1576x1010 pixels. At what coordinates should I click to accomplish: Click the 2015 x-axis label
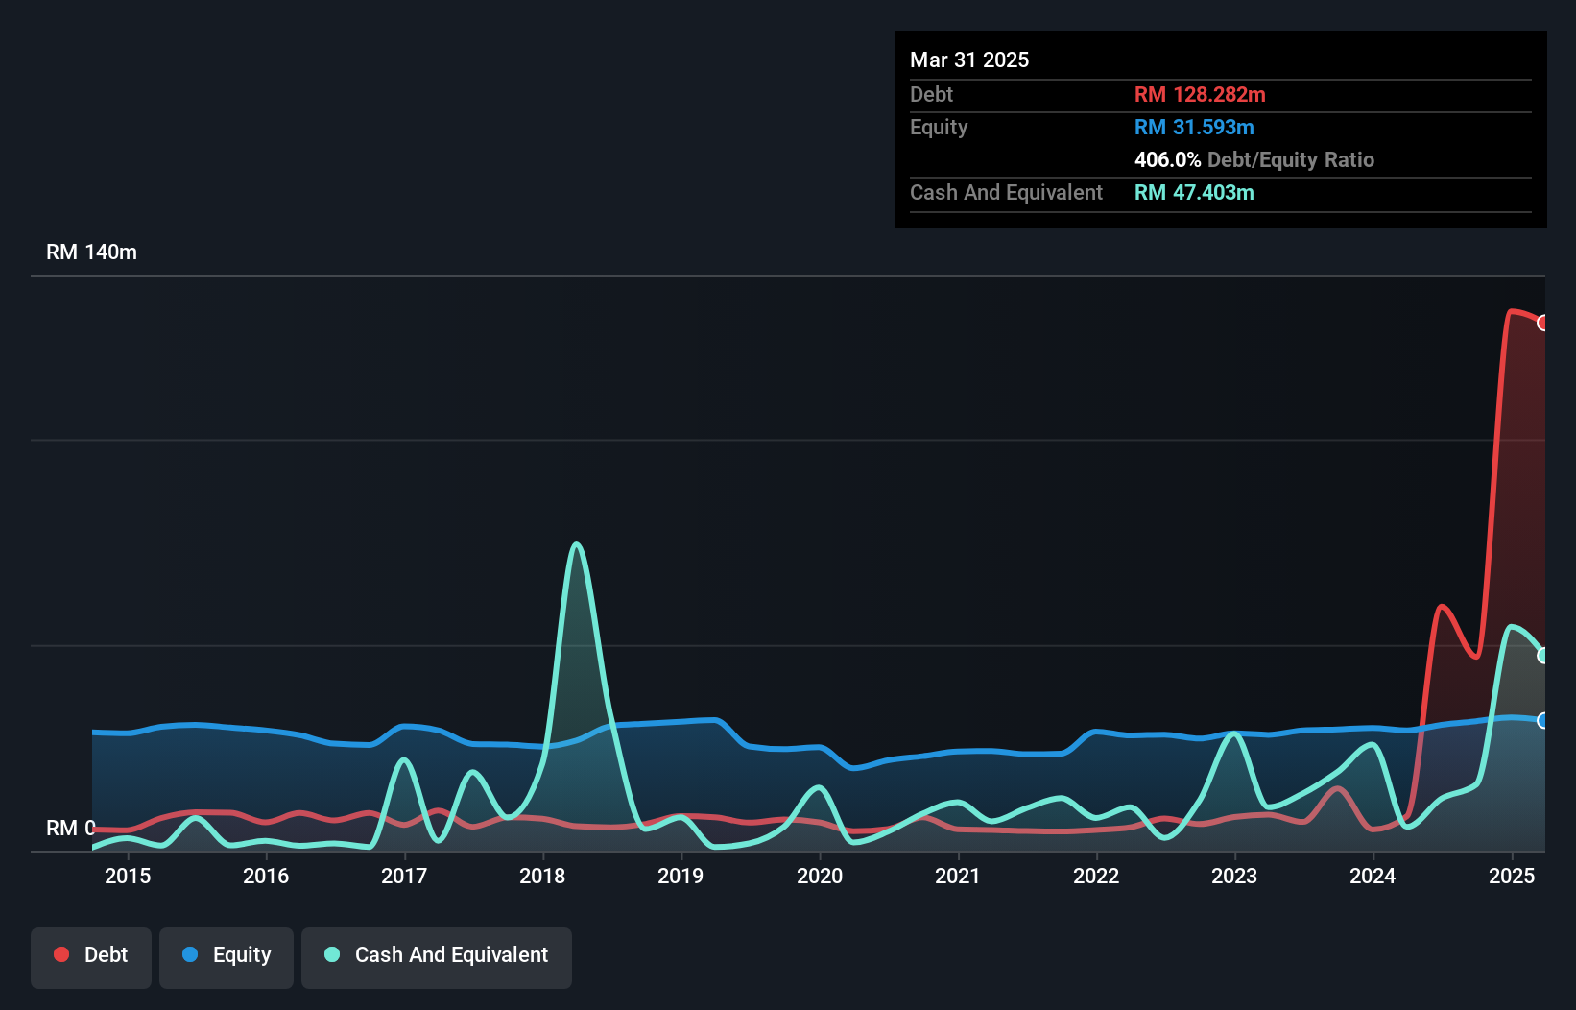(x=128, y=876)
